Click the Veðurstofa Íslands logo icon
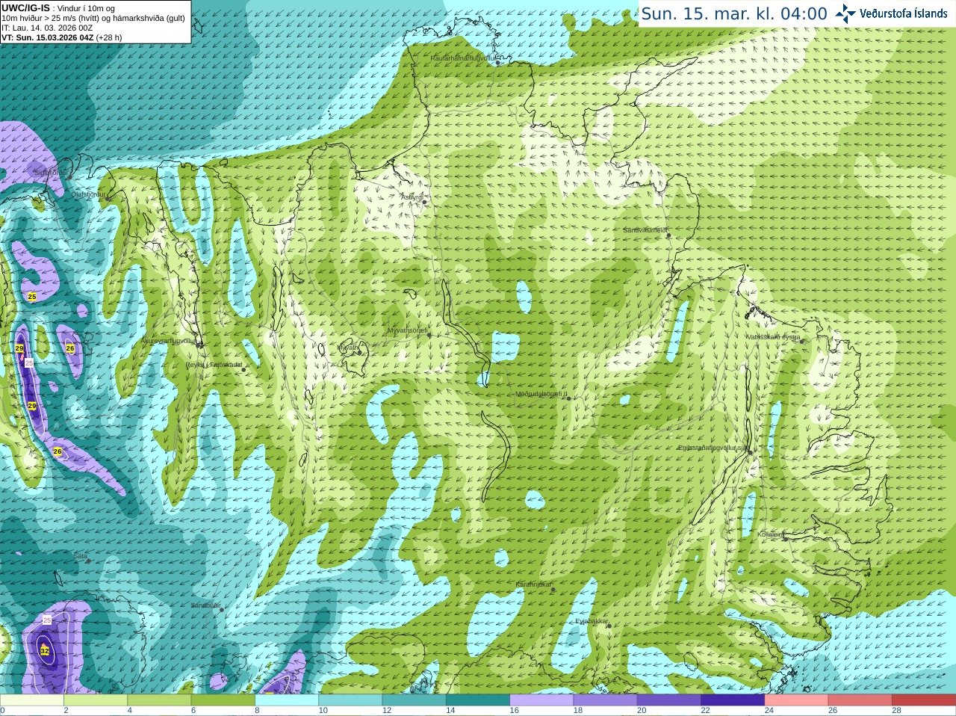Image resolution: width=956 pixels, height=716 pixels. [845, 13]
